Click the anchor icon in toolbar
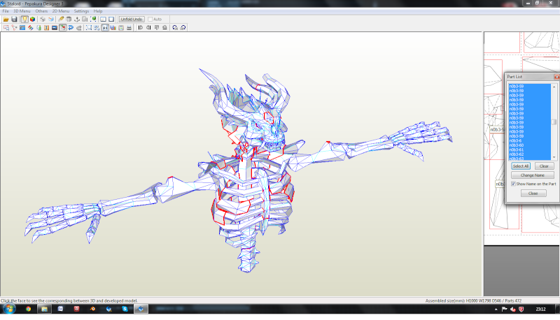 click(x=77, y=20)
